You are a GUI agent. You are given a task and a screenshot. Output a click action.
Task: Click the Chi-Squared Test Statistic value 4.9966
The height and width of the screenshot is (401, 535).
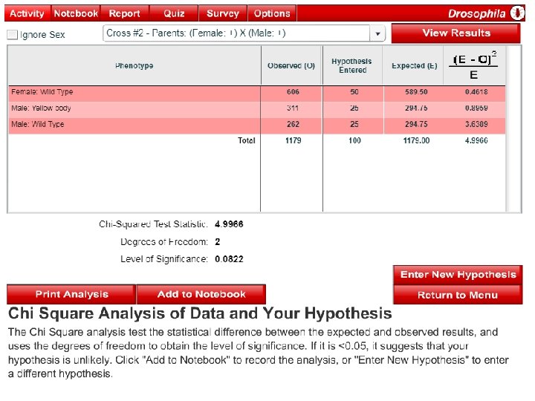229,224
